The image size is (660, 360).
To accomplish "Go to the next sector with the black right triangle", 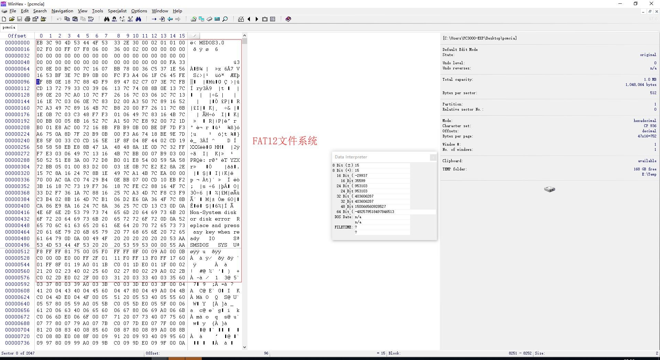I will tap(257, 19).
